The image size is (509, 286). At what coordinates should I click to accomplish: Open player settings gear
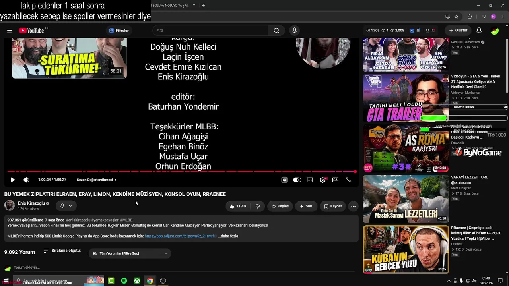click(x=322, y=180)
